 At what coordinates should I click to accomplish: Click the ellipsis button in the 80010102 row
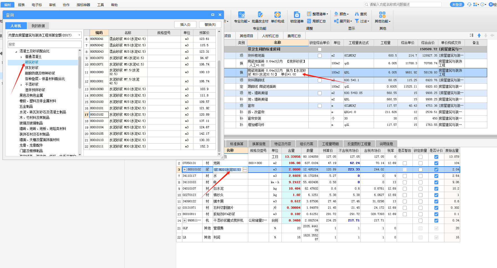[245, 170]
